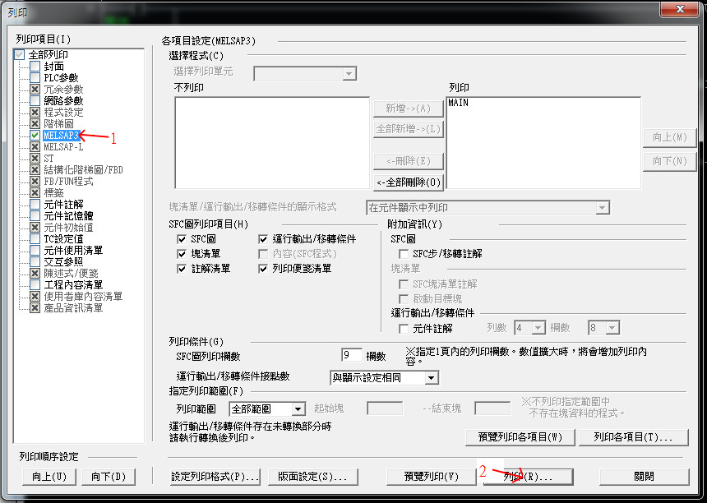Open 設定列印格式(P)... dialog
This screenshot has width=707, height=503.
coord(215,476)
